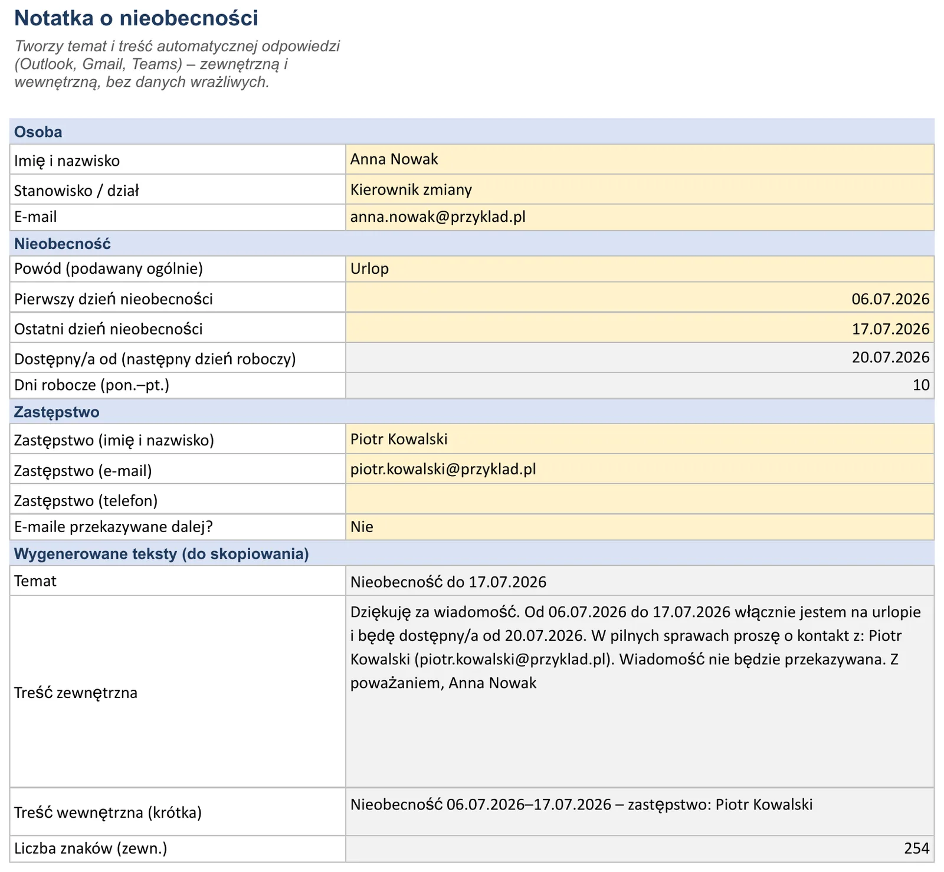Click the E-mail label in the Osoba section

[35, 217]
